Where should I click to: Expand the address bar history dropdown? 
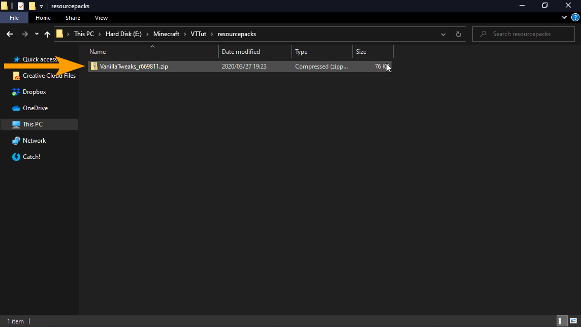[x=443, y=34]
